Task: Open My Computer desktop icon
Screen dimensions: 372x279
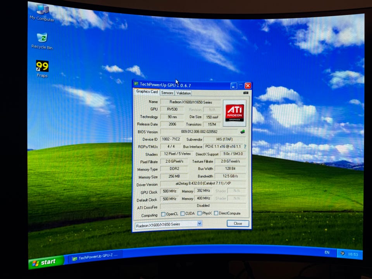Action: click(x=43, y=13)
